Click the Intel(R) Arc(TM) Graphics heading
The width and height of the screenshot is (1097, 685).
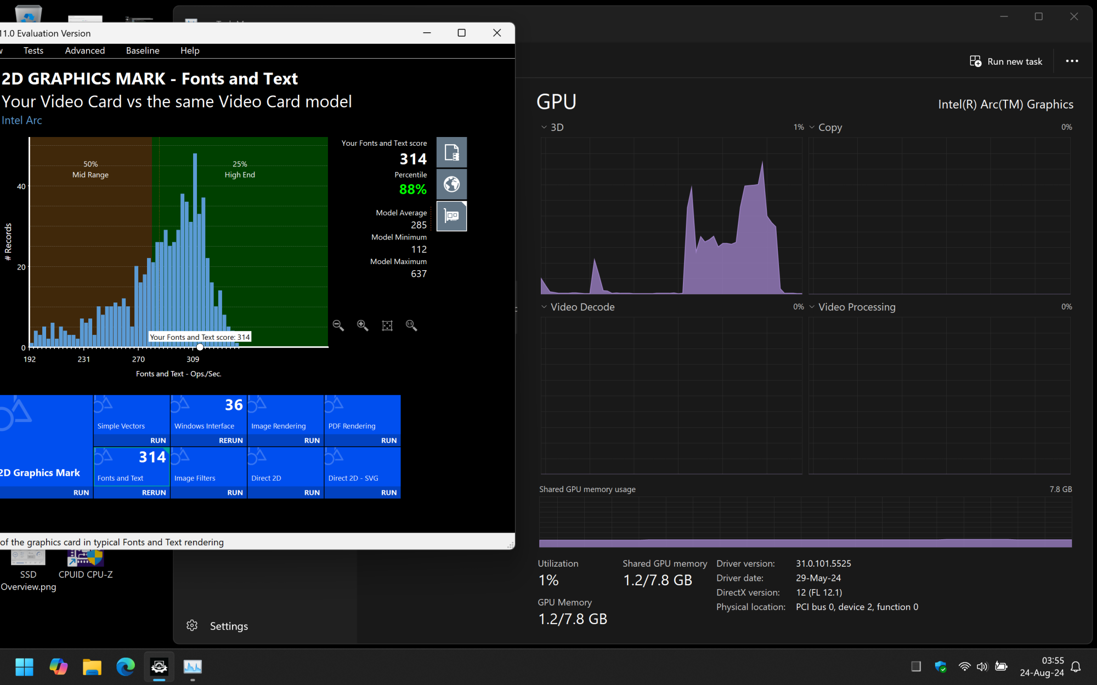click(1006, 104)
